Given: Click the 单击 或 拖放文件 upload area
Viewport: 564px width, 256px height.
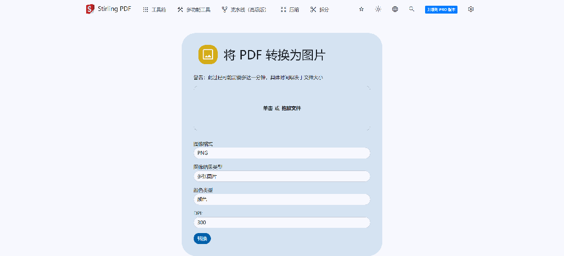Looking at the screenshot, I should point(282,108).
